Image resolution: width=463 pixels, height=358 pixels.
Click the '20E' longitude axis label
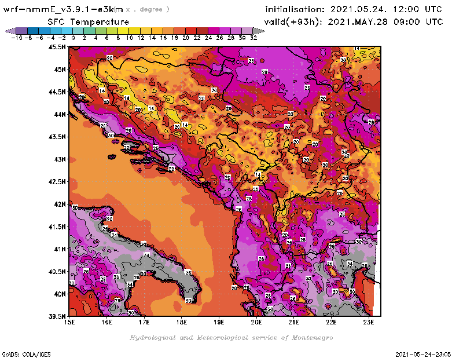tap(256, 322)
